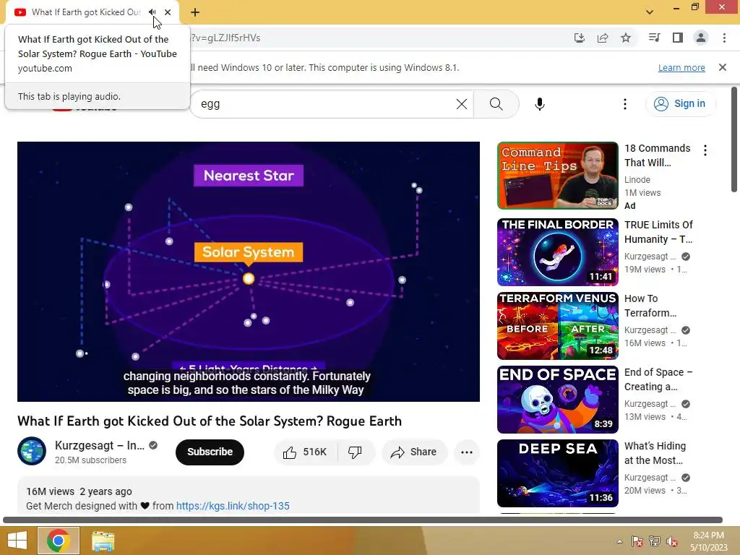This screenshot has width=740, height=555.
Task: Start voice search with the microphone
Action: (x=539, y=104)
